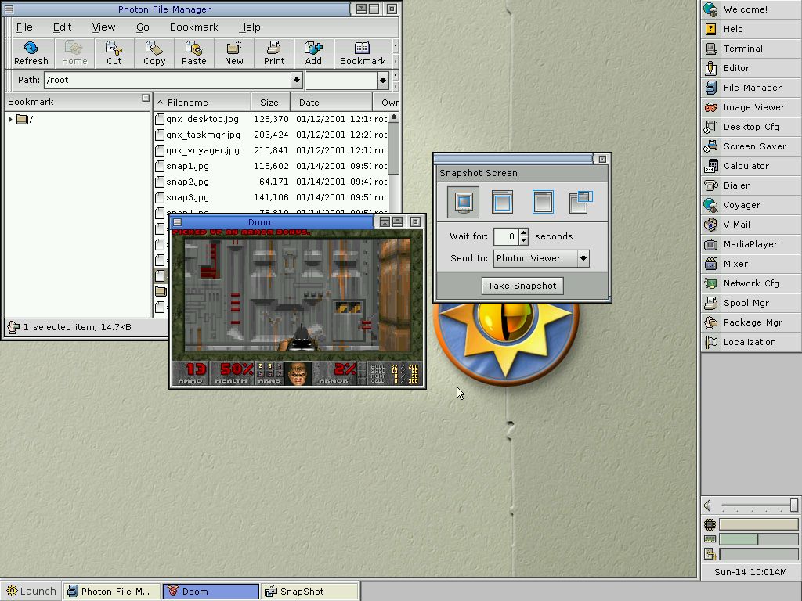Viewport: 802px width, 601px height.
Task: Expand the root folder tree node
Action: coord(10,119)
